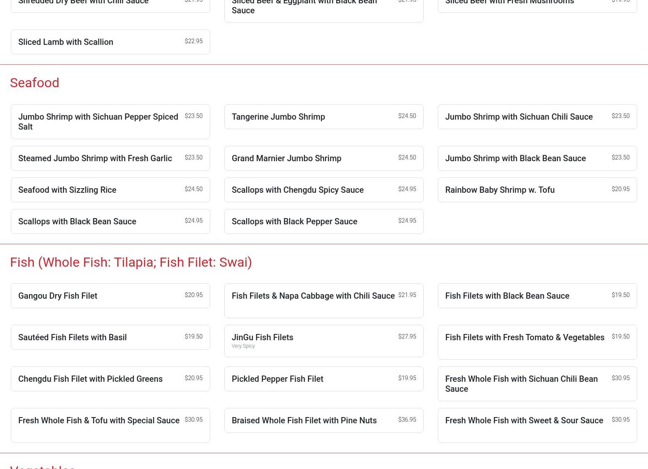Click the Seafood section heading
This screenshot has height=469, width=648.
pos(34,83)
